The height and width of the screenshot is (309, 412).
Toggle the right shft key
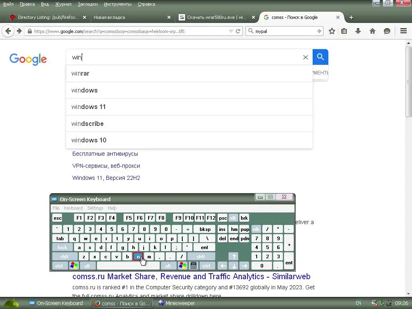pyautogui.click(x=201, y=256)
